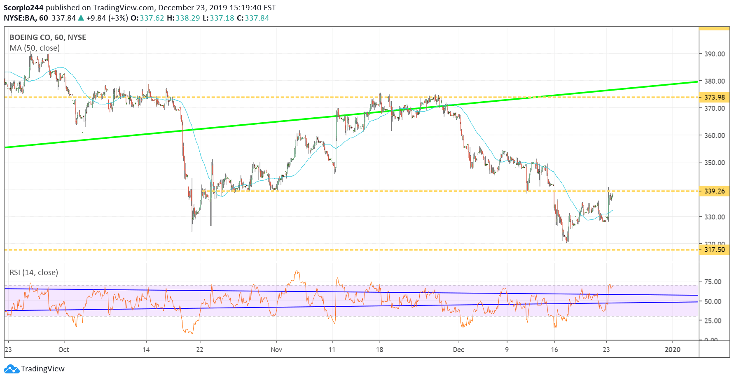This screenshot has width=734, height=380.
Task: Click the BOEING CO, 60, NYSE title
Action: click(x=48, y=37)
